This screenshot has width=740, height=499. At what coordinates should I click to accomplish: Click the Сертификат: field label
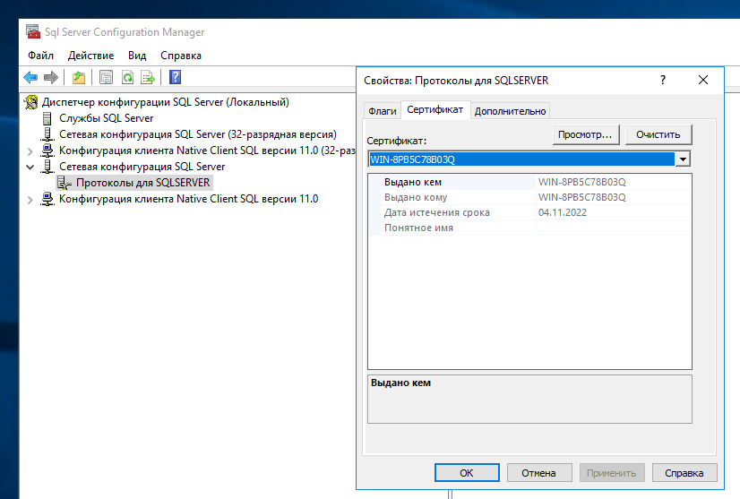[396, 141]
